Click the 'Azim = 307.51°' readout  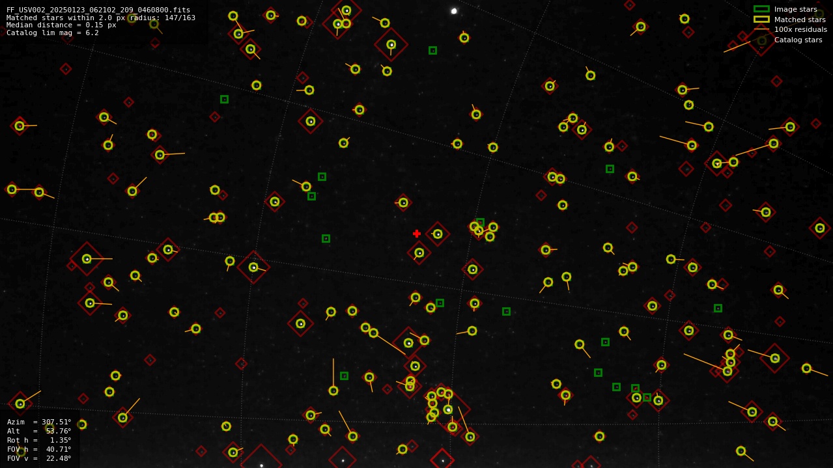39,422
